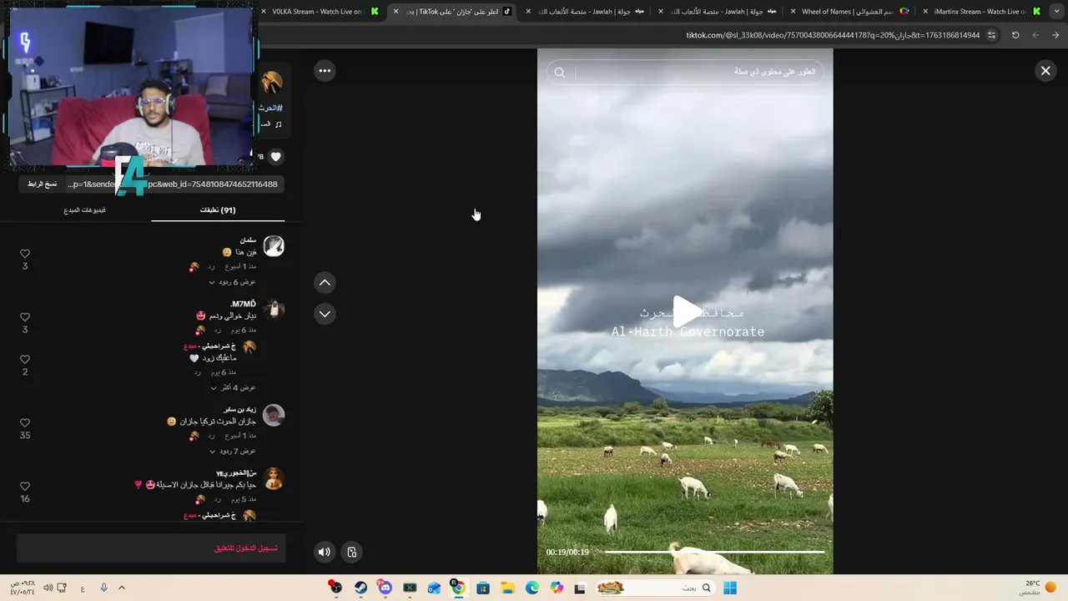Screen dimensions: 1068x601
Task: Expand 4 more replies under M7MD thread
Action: tap(234, 387)
